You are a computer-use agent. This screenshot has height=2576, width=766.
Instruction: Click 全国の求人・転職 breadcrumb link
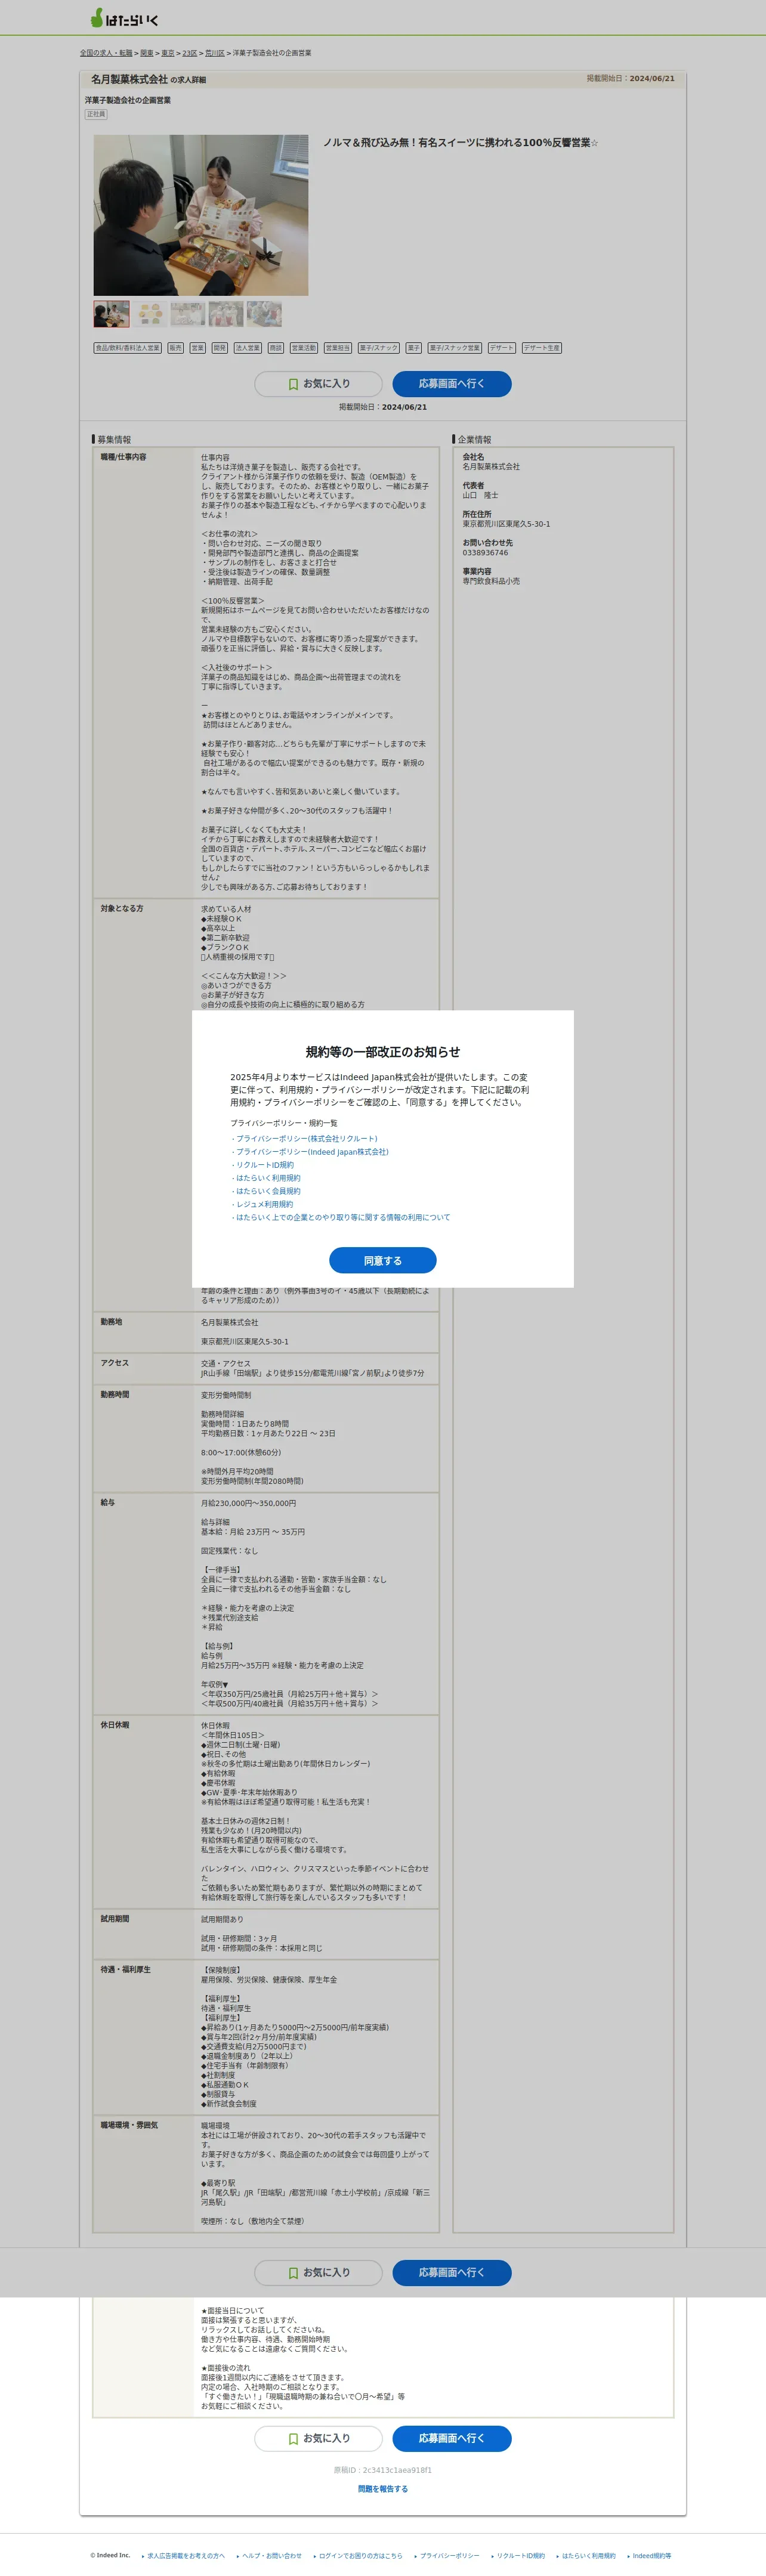click(106, 53)
